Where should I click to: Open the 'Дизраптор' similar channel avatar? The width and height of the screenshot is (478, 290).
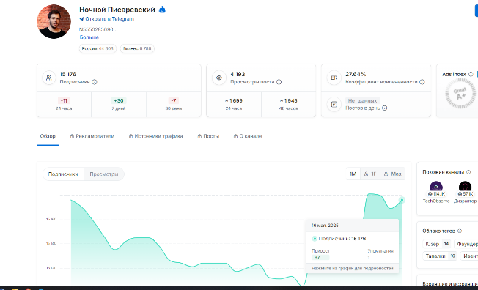[x=465, y=187]
